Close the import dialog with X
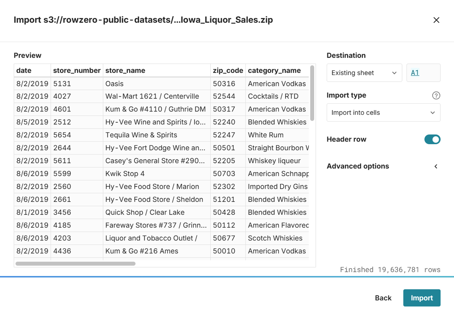This screenshot has width=454, height=316. (x=436, y=20)
